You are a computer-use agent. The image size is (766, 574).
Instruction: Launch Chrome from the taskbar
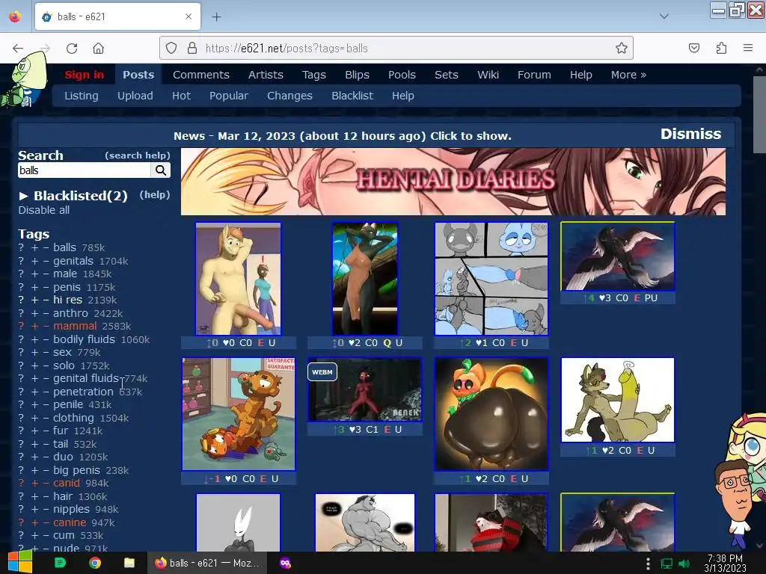[95, 563]
